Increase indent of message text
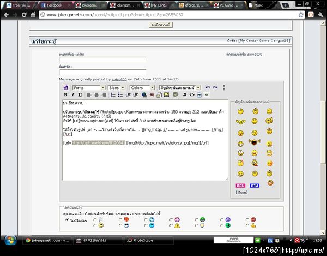Image resolution: width=327 pixels, height=256 pixels. 135,95
